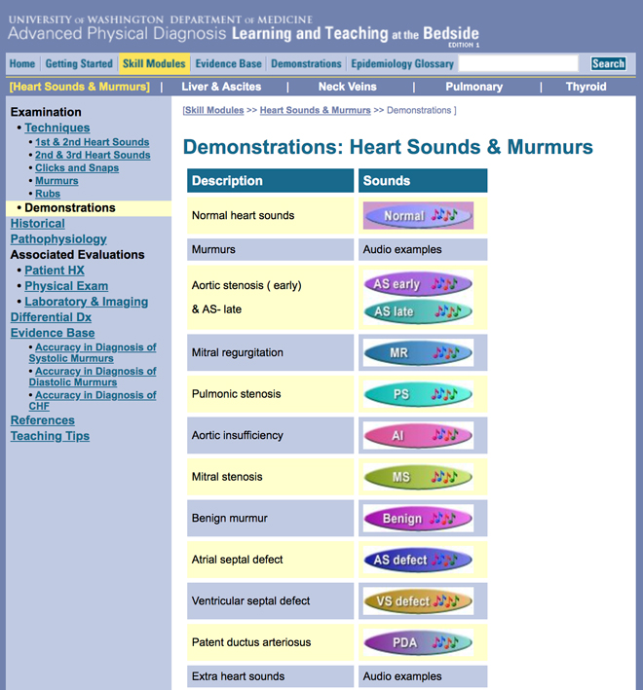The image size is (643, 690).
Task: Play the AS defect sound button
Action: 418,560
